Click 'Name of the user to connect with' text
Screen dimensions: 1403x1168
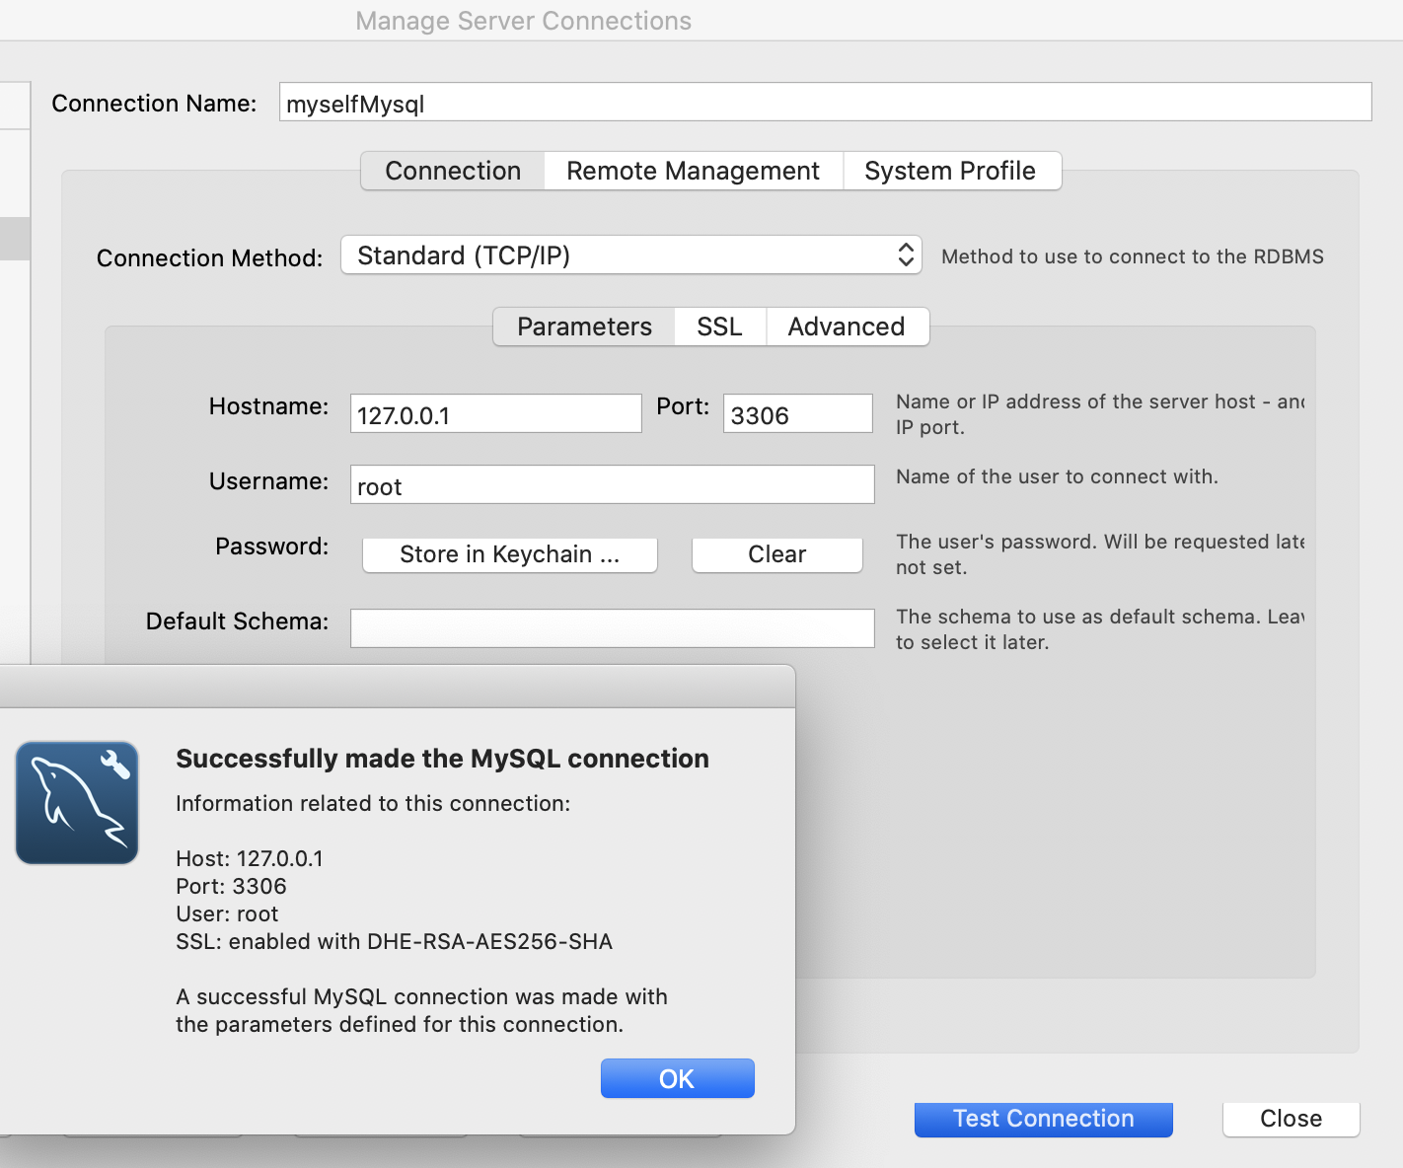[x=1057, y=476]
